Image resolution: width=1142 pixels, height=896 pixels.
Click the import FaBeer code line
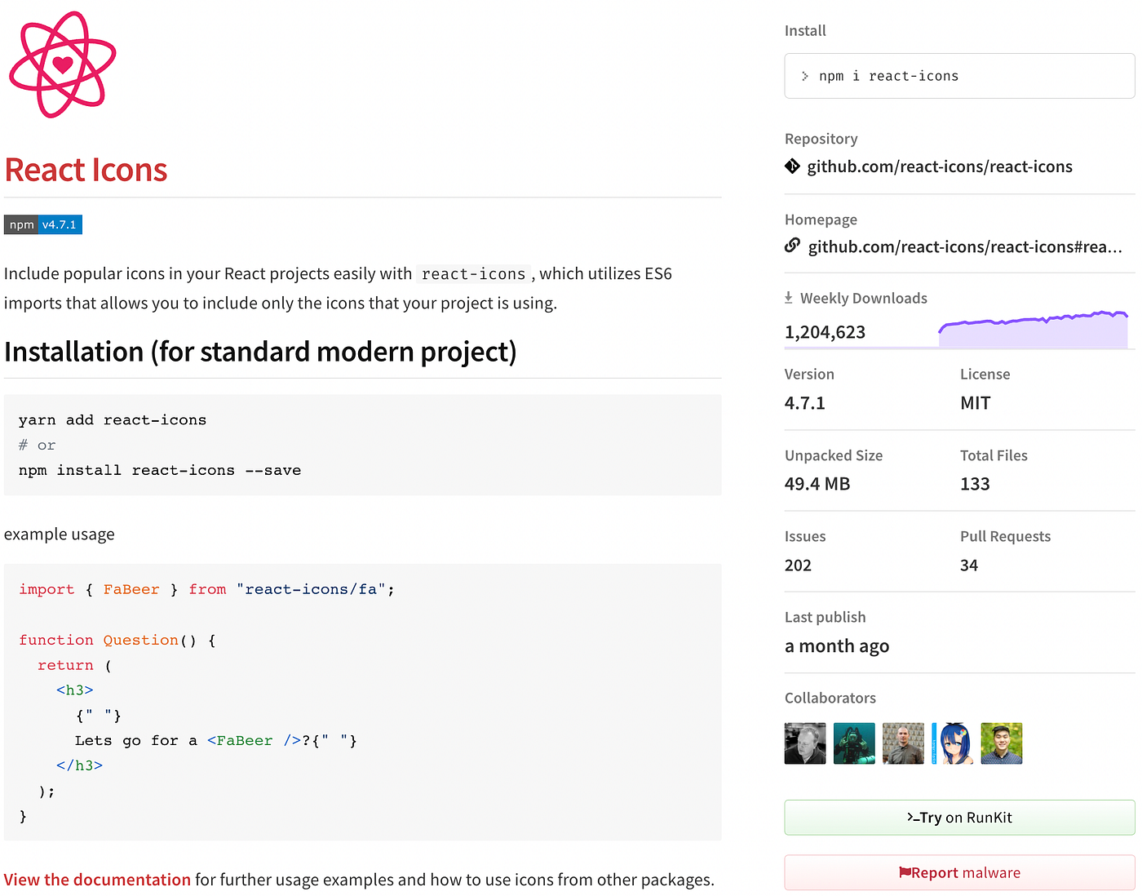[206, 589]
